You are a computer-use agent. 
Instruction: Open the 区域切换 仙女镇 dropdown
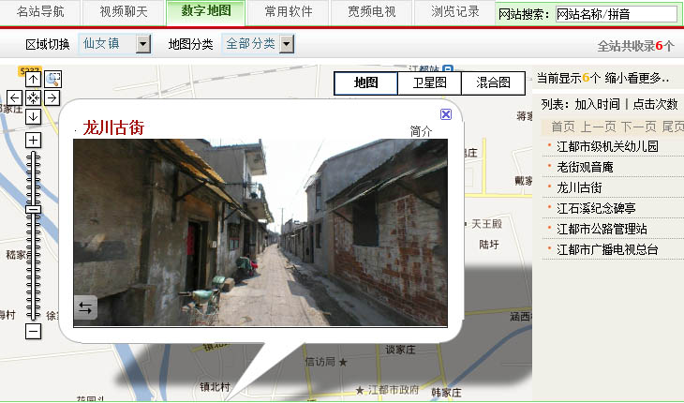tap(115, 44)
